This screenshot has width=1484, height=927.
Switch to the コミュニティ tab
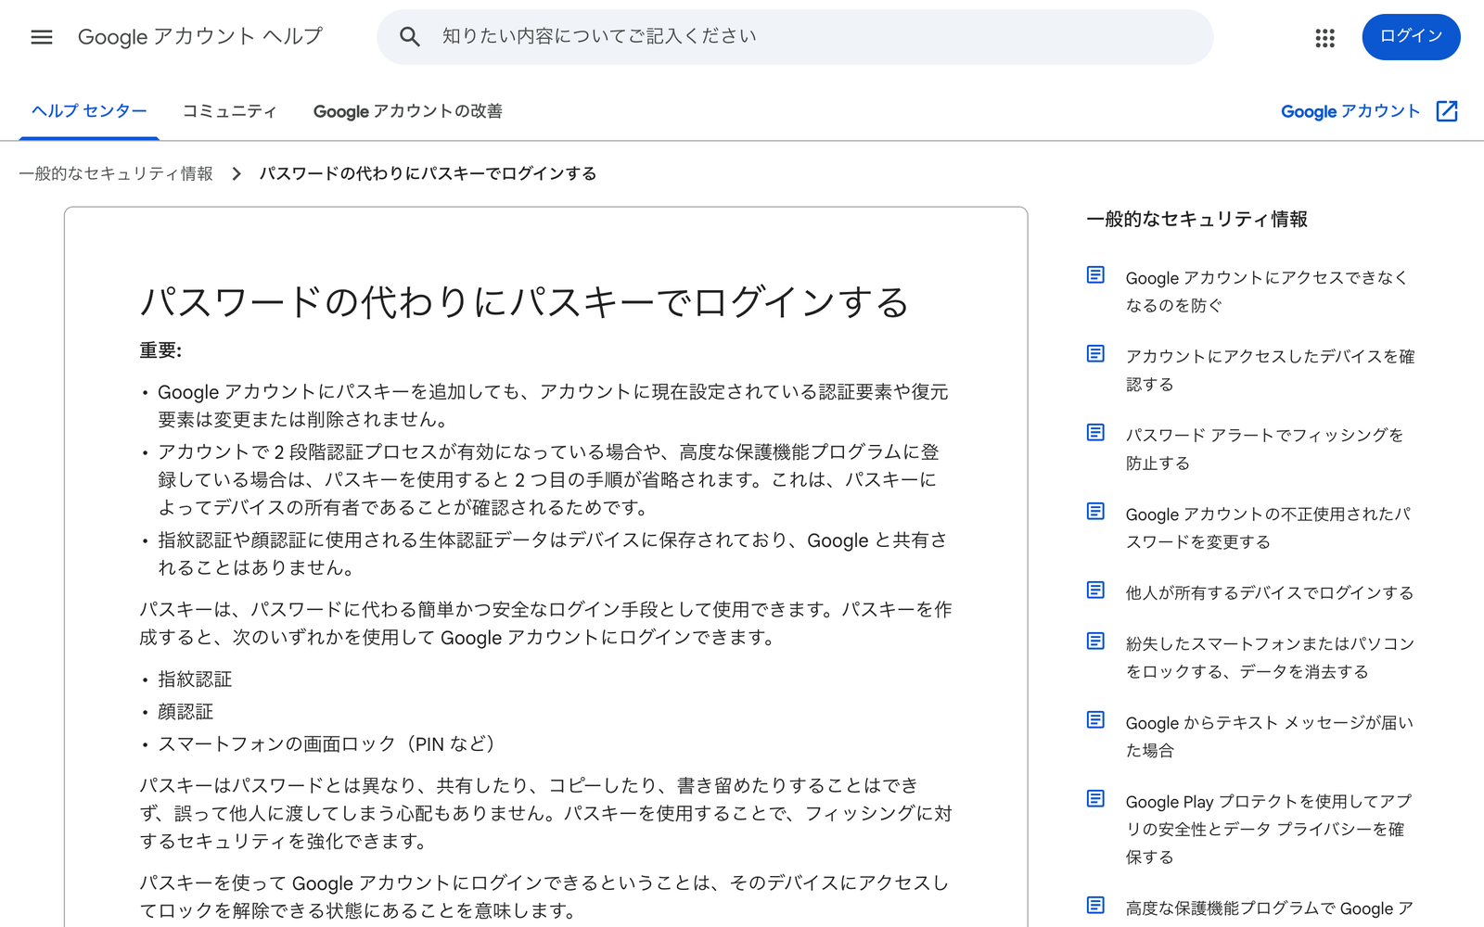pos(229,111)
